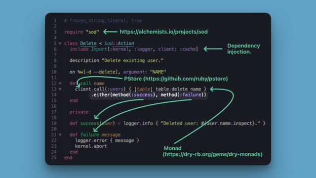Collapse the def call fold triangle on line 12
Viewport: 316px width, 178px height.
click(60, 84)
